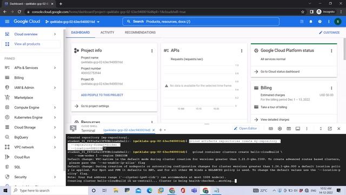Open File Explorer from the taskbar
Screen dimensions: 346x195
coord(116,190)
